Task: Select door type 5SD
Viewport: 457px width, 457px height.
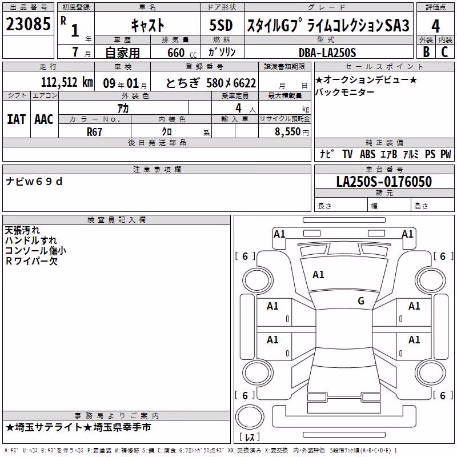Action: click(x=221, y=25)
